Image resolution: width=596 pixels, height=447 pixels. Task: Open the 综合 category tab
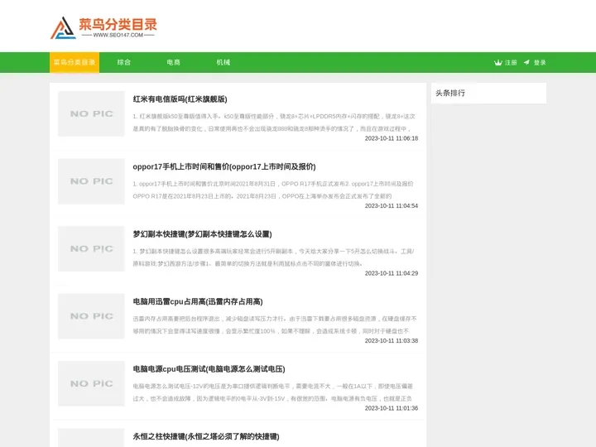[124, 62]
